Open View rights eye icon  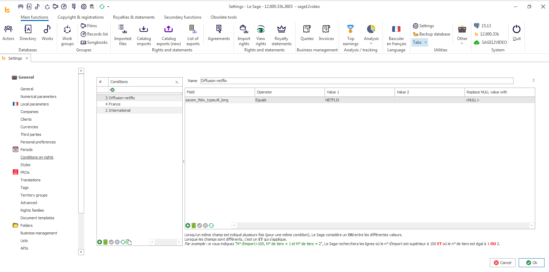click(261, 29)
